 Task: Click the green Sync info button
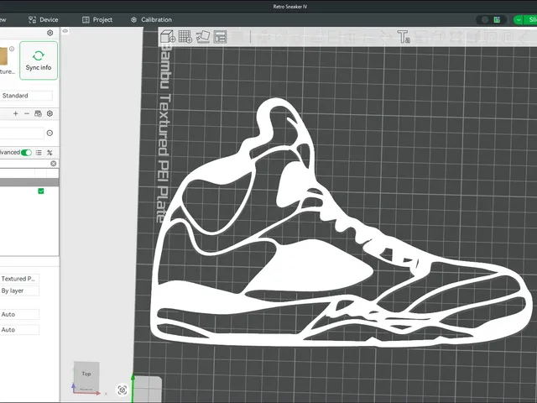pyautogui.click(x=39, y=60)
